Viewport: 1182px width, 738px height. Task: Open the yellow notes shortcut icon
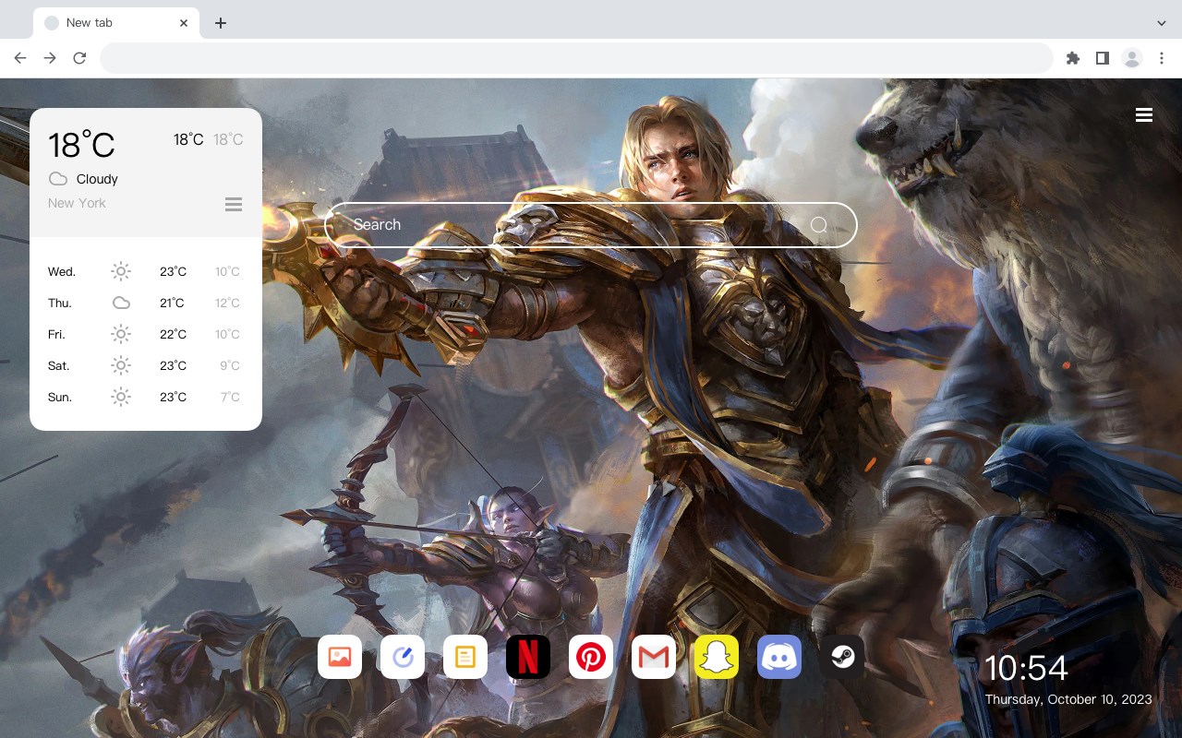click(x=465, y=657)
